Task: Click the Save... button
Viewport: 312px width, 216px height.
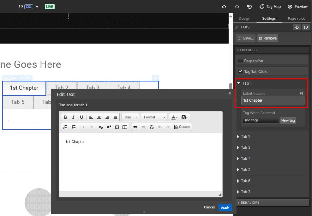Action: (x=246, y=38)
